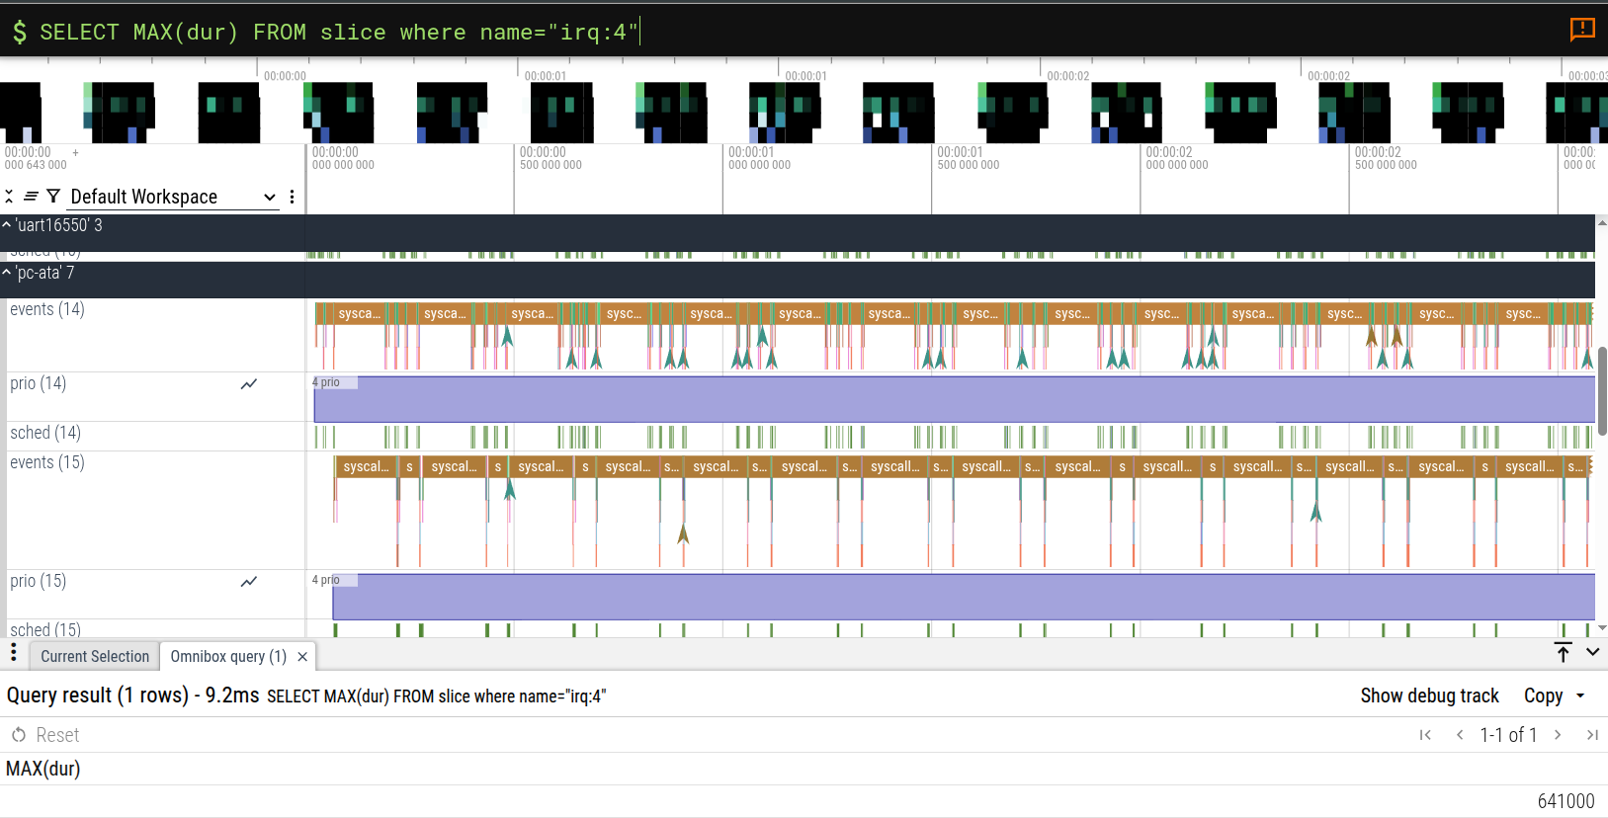Click the orange notification icon beside the query bar
The height and width of the screenshot is (818, 1608).
pos(1582,30)
